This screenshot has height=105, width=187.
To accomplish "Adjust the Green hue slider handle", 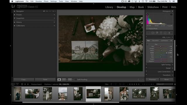I will tap(167, 53).
